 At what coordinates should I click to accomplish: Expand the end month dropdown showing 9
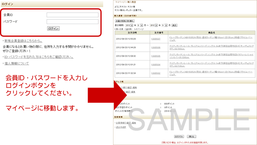pos(164,25)
